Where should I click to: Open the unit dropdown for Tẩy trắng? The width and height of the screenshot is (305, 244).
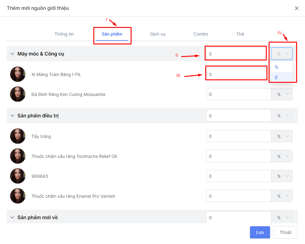pos(281,136)
